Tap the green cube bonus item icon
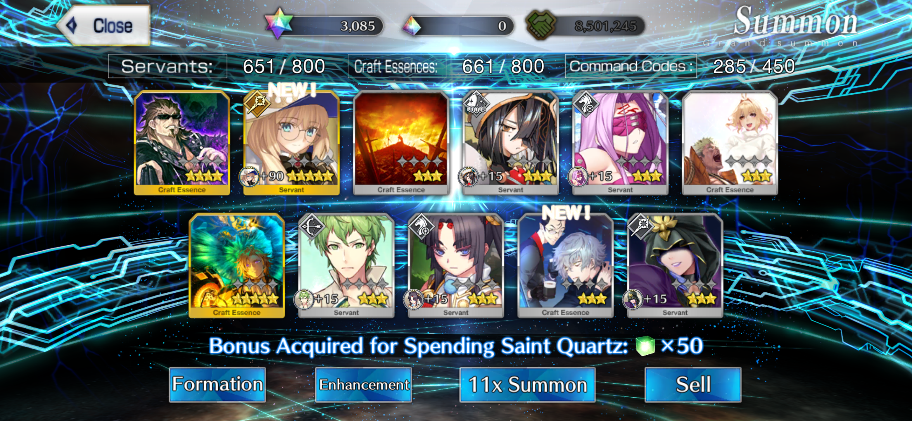Screen dimensions: 912x421 pyautogui.click(x=645, y=346)
